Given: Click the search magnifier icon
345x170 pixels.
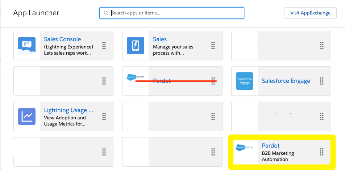Looking at the screenshot, I should pyautogui.click(x=106, y=13).
